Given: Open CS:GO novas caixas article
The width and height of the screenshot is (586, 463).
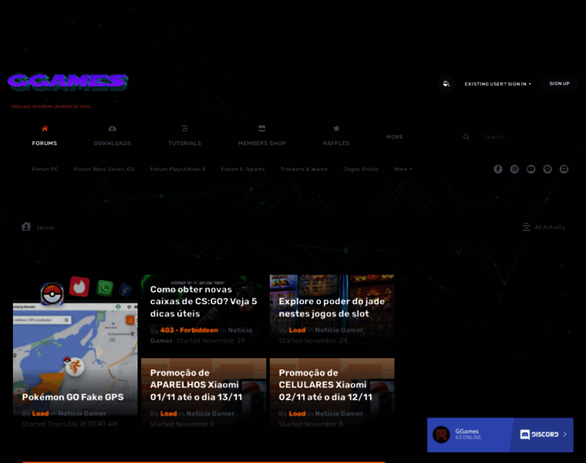Looking at the screenshot, I should click(204, 302).
